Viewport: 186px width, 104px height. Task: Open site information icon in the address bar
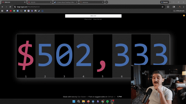click(x=15, y=7)
